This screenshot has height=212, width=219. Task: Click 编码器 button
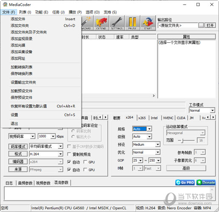tap(18, 162)
